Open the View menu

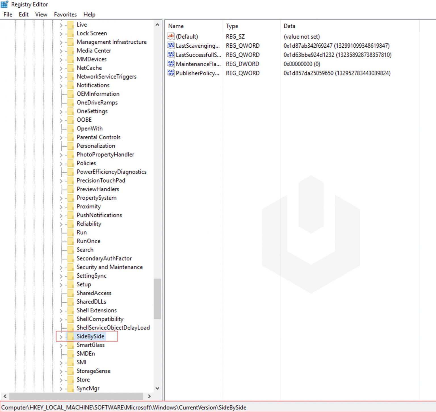41,14
